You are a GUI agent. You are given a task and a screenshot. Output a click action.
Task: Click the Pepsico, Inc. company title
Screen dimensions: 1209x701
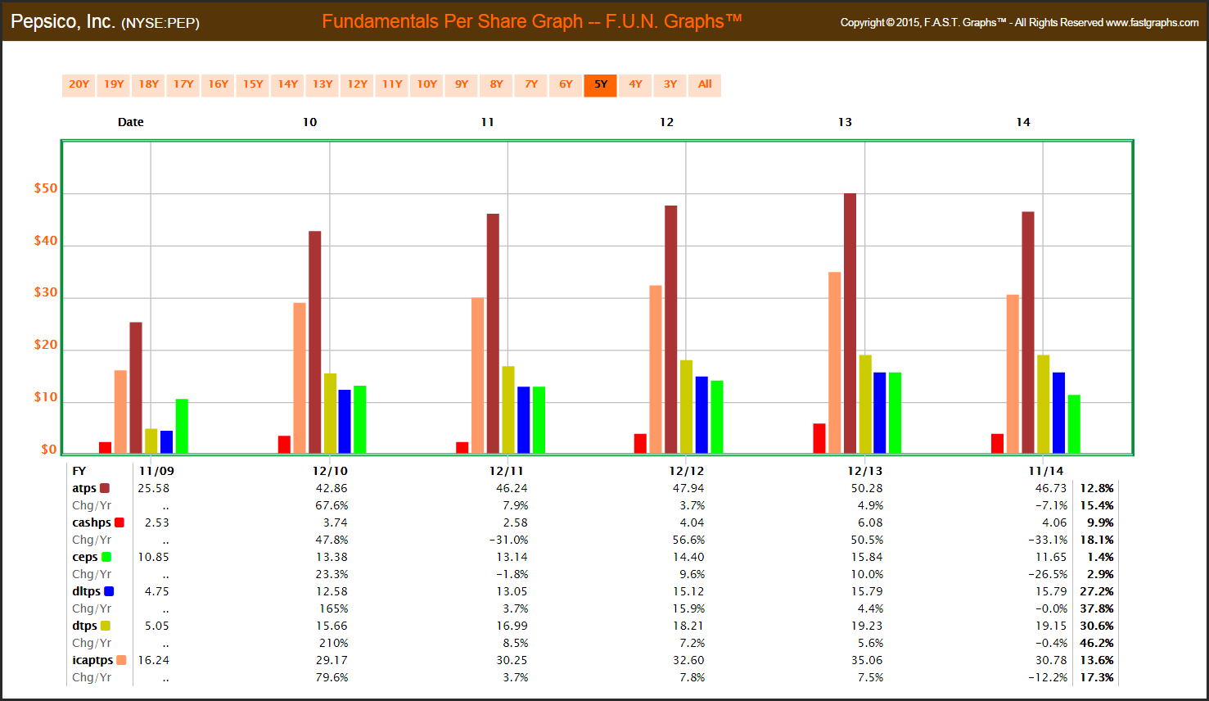coord(63,22)
